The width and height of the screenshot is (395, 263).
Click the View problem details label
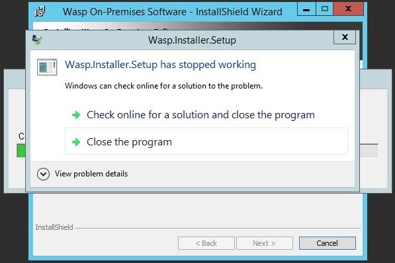(91, 174)
